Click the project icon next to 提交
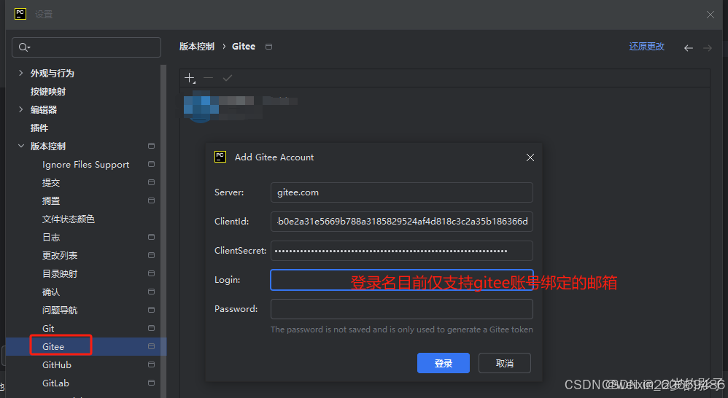This screenshot has width=728, height=398. [x=151, y=182]
